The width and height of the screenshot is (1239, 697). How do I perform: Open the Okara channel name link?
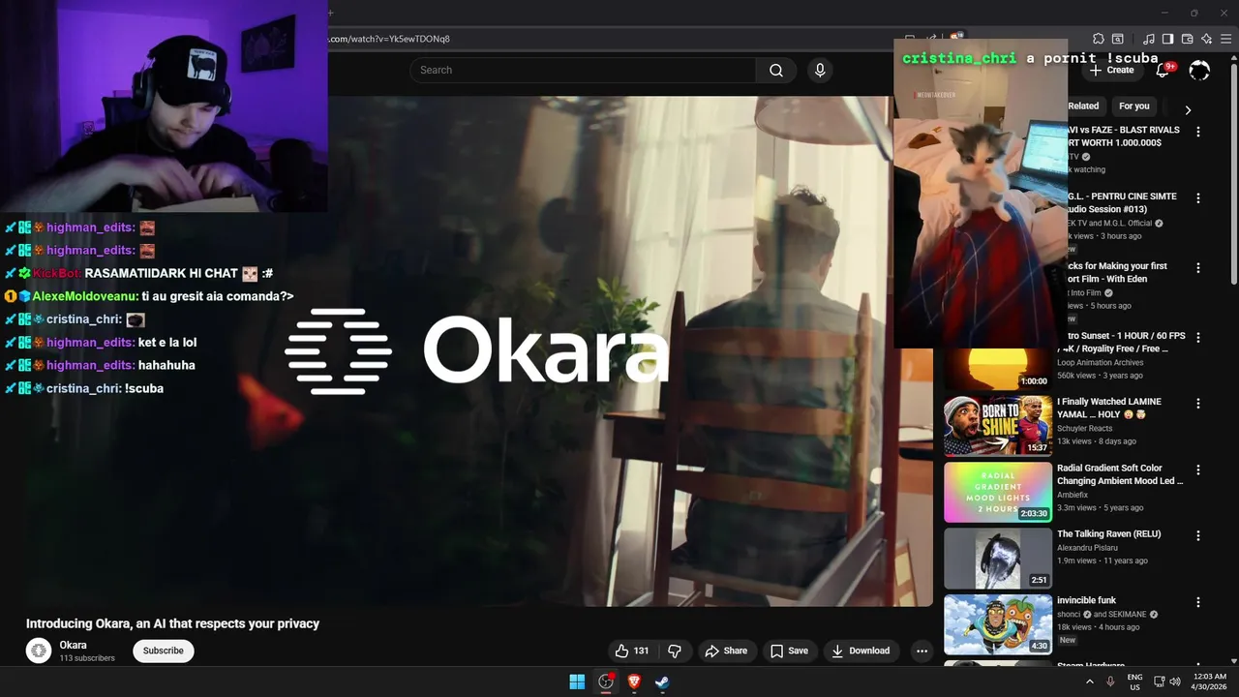click(x=73, y=645)
